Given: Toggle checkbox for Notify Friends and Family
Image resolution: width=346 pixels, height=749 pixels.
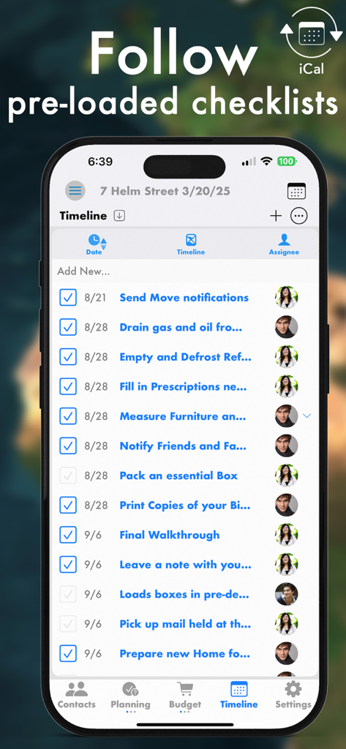Looking at the screenshot, I should click(68, 445).
